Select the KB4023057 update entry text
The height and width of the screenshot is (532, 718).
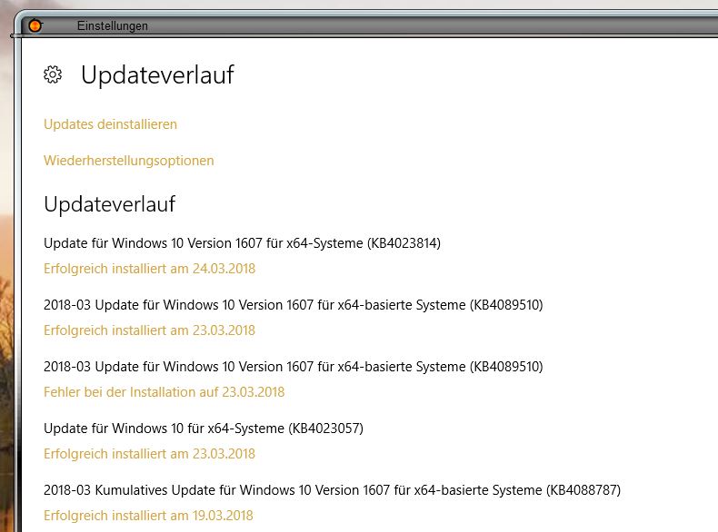click(x=204, y=429)
